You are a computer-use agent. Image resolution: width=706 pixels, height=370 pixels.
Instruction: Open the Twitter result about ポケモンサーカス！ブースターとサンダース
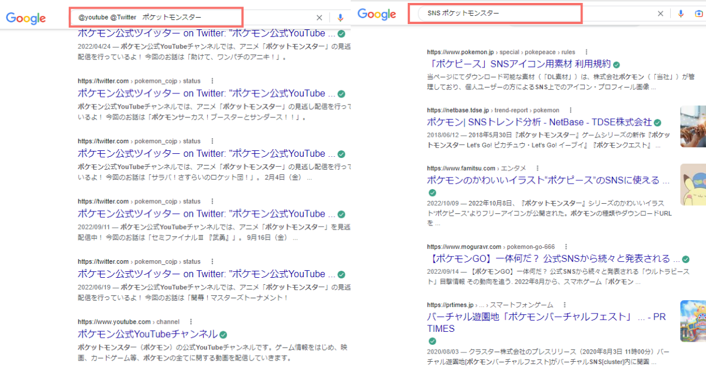pos(207,93)
